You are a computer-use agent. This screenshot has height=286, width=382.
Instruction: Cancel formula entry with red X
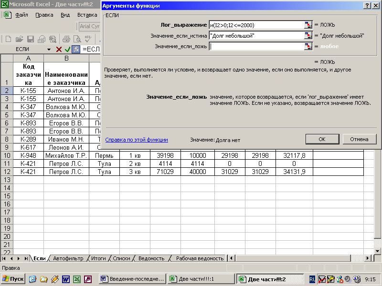click(x=59, y=50)
